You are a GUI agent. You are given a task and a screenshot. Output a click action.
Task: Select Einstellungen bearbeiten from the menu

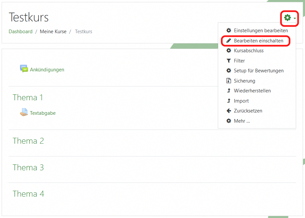(x=261, y=31)
